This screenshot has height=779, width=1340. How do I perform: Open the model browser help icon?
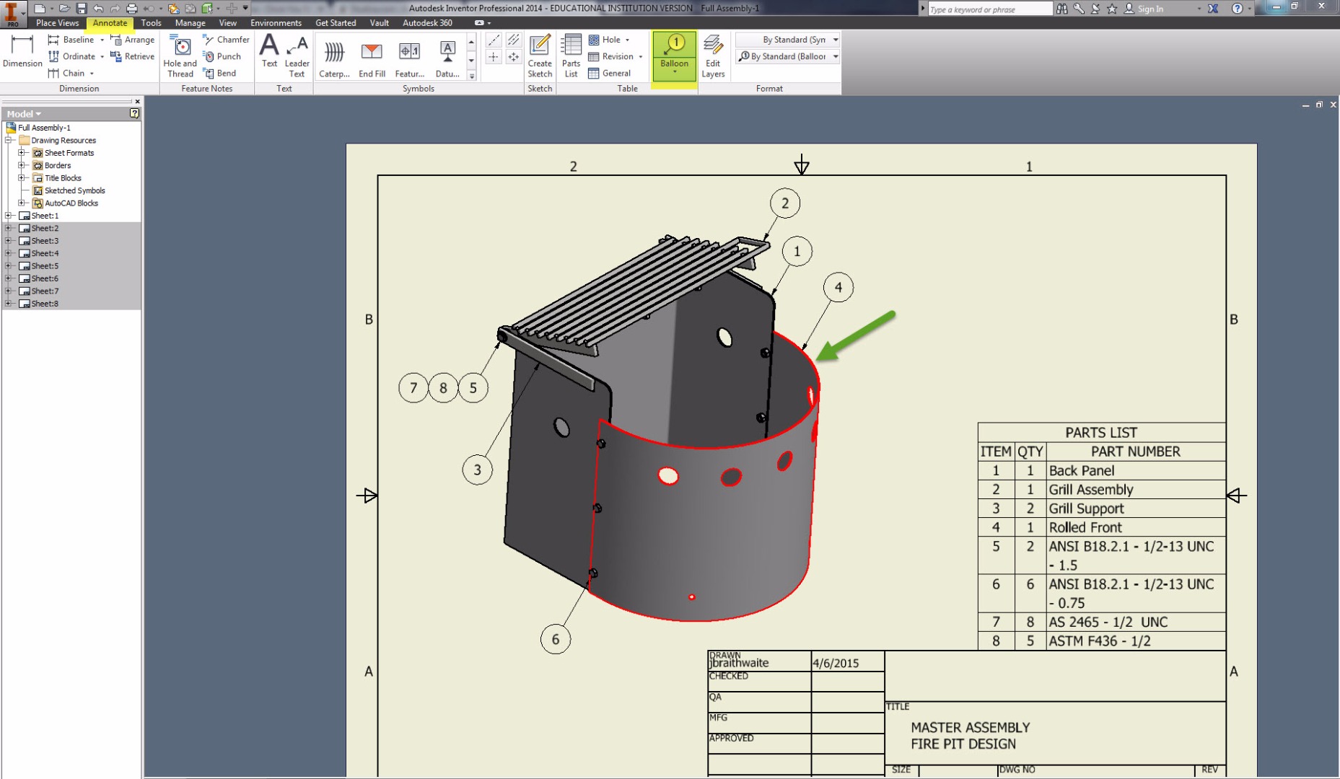[134, 113]
